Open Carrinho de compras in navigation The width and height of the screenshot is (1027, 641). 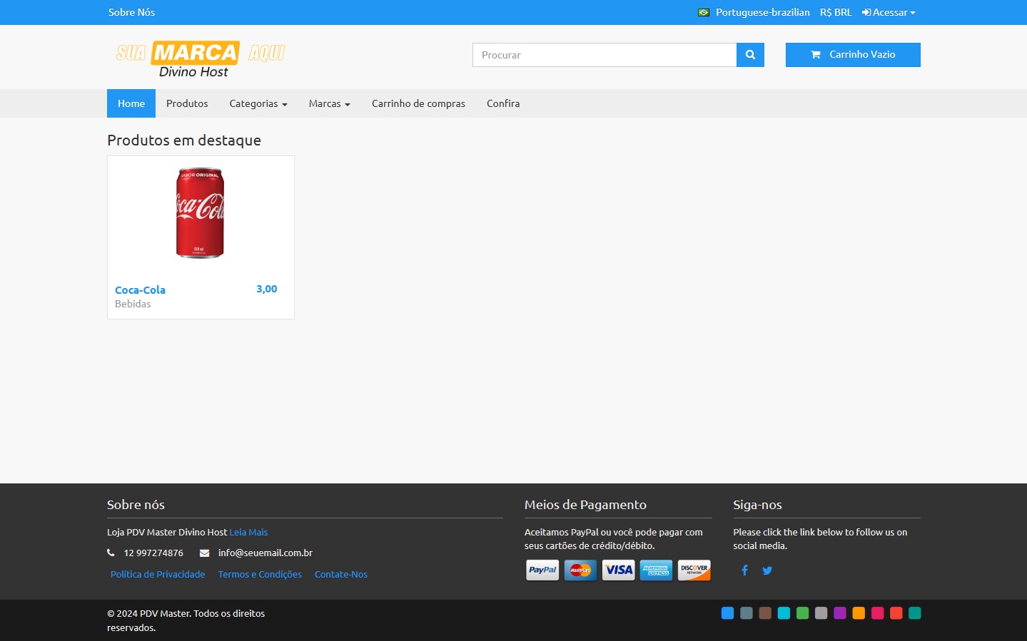point(418,103)
